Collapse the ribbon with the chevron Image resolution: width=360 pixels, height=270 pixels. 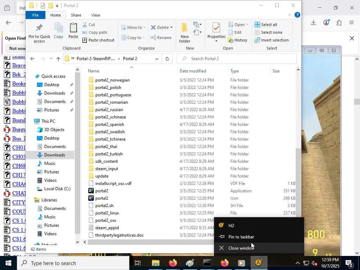pos(290,15)
